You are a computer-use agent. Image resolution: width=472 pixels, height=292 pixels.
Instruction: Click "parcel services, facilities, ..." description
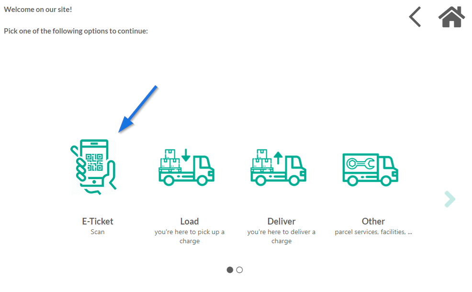tap(373, 232)
